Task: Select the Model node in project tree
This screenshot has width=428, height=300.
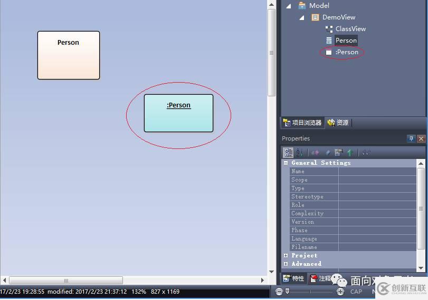Action: pyautogui.click(x=319, y=5)
